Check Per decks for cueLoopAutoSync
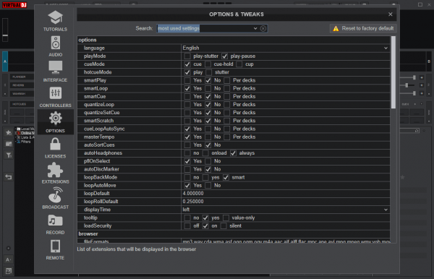This screenshot has width=434, height=279. pos(227,129)
